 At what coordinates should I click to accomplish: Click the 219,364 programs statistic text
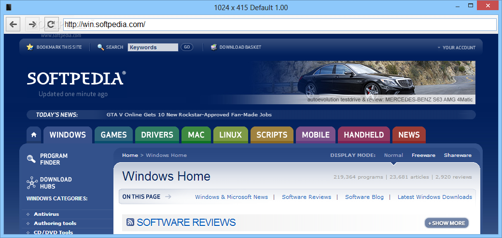[x=358, y=177]
